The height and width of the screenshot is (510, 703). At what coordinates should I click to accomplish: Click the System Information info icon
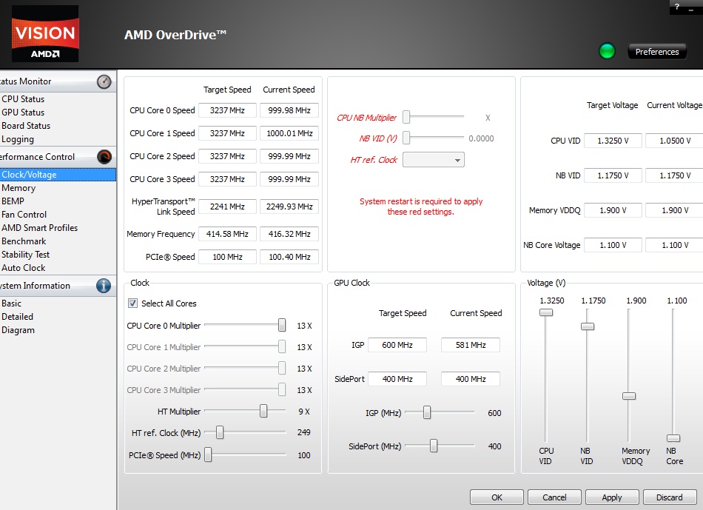(104, 286)
